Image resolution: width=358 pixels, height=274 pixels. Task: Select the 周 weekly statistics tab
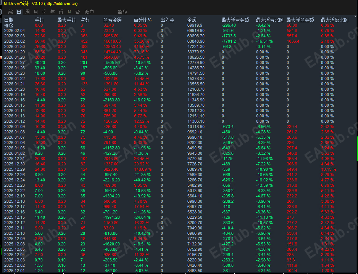coord(27,12)
